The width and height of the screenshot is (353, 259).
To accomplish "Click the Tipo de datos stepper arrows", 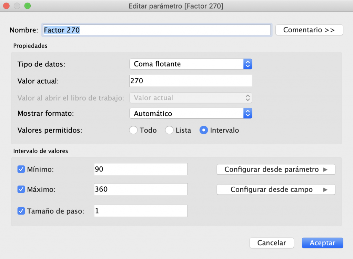I will [x=248, y=64].
